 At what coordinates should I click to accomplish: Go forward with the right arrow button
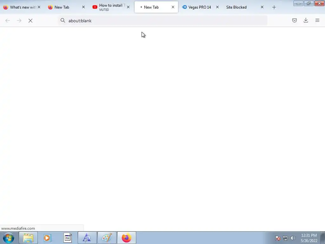point(19,21)
